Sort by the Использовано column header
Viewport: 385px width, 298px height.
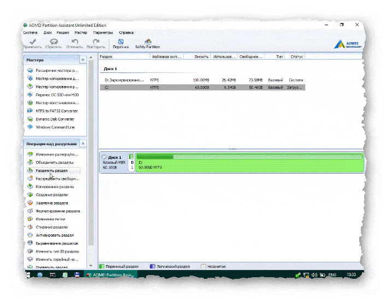tap(224, 57)
